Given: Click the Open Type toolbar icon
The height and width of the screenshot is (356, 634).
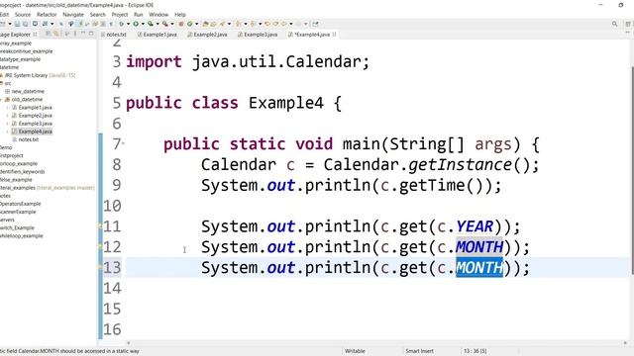Looking at the screenshot, I should (x=205, y=24).
